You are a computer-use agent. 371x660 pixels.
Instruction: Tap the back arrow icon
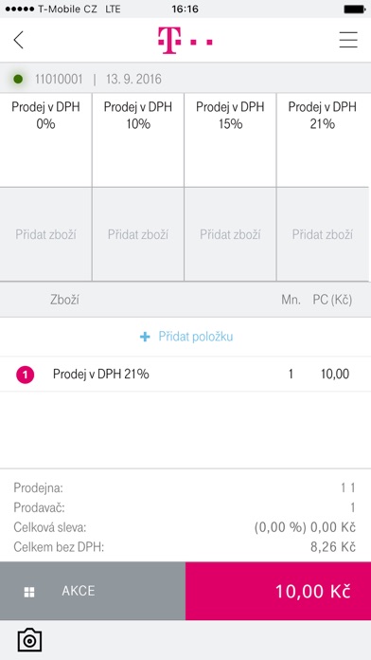18,41
